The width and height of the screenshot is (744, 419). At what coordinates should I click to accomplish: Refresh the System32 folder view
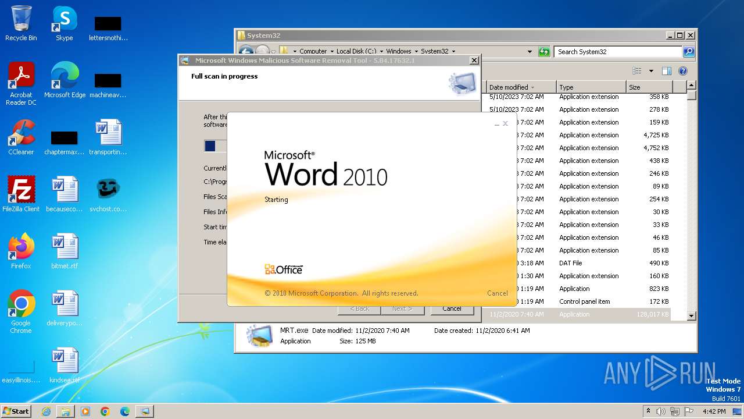[x=544, y=51]
